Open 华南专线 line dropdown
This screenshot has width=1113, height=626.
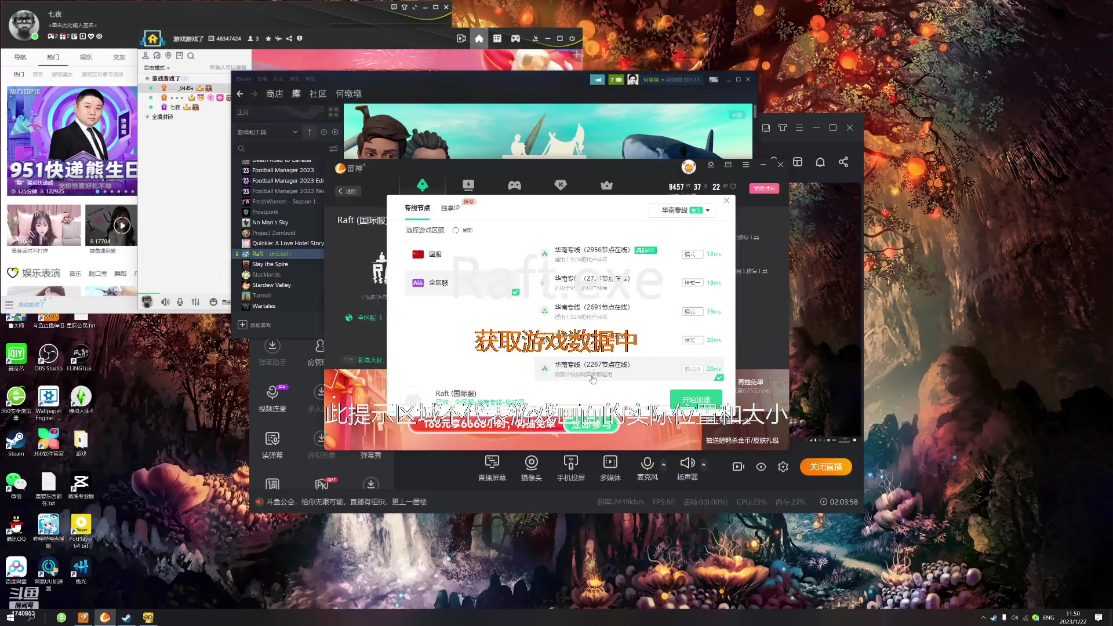(682, 210)
